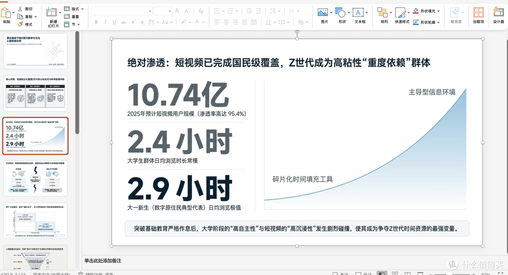Click the character spacing AV icon
The image size is (508, 275).
click(x=151, y=22)
